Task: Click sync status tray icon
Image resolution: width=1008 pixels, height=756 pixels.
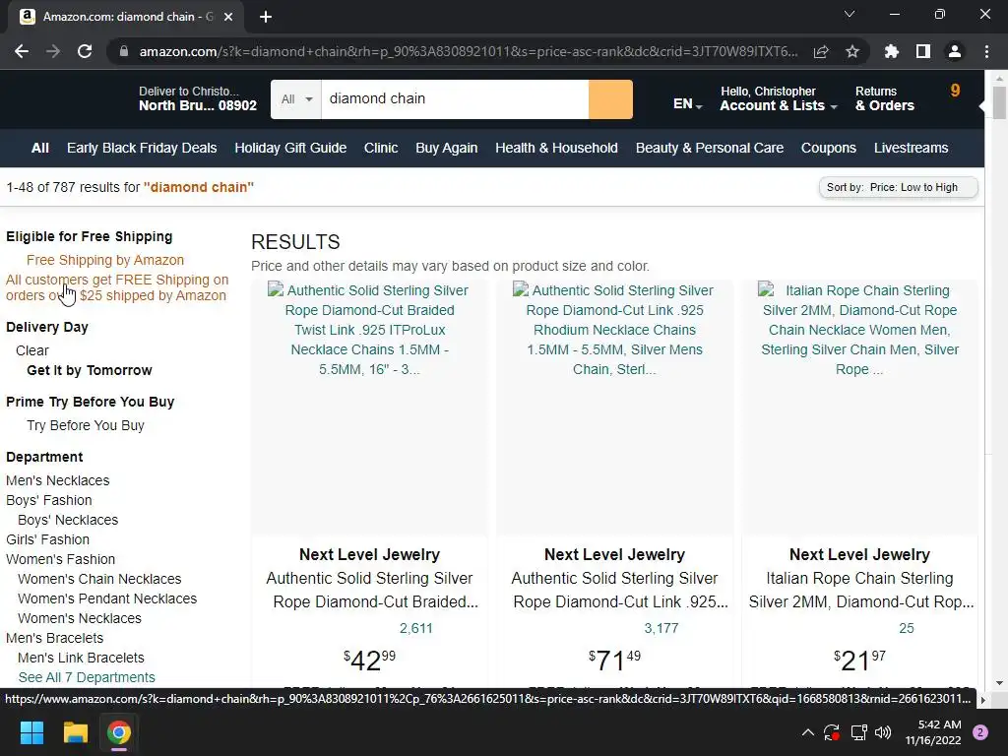Action: (831, 732)
